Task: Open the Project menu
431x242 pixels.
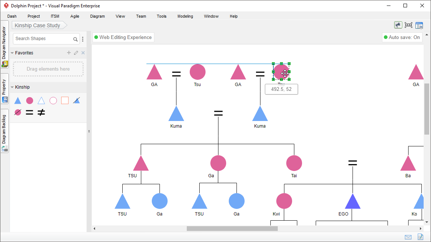Action: 34,16
